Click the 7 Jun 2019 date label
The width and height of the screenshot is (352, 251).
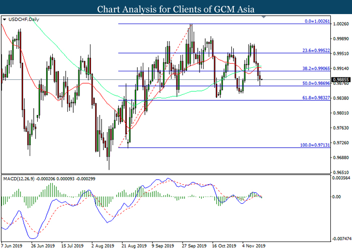tap(12, 246)
